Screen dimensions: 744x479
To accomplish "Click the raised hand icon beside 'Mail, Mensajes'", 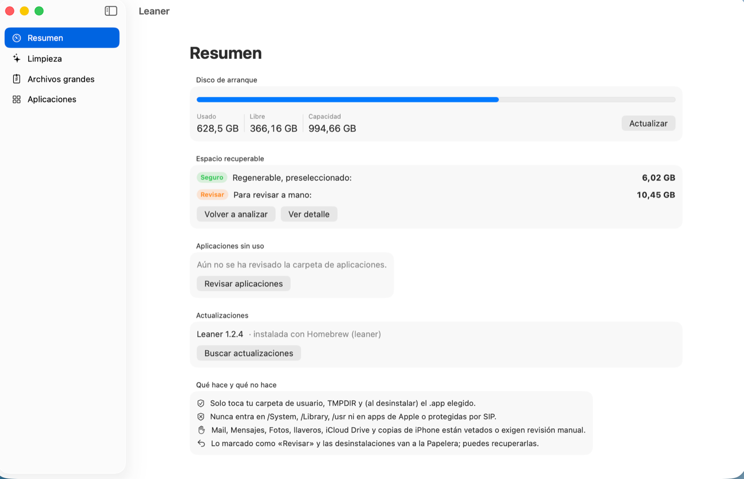I will [201, 430].
